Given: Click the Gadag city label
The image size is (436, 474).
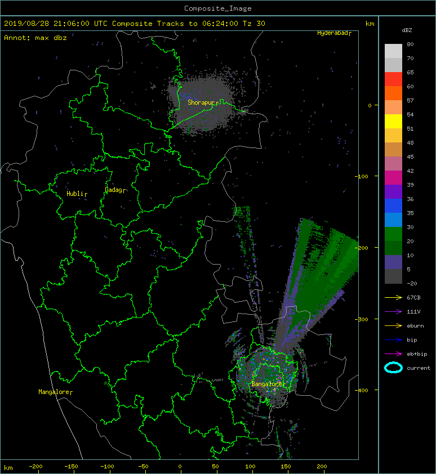Looking at the screenshot, I should coord(113,190).
